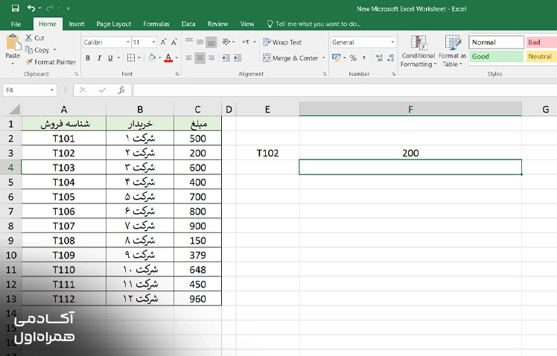Align text right

click(211, 57)
